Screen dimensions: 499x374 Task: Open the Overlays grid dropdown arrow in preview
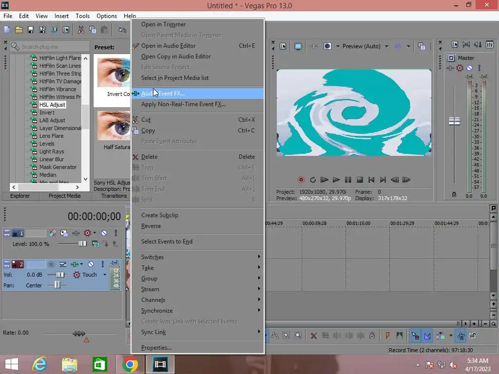pos(408,46)
